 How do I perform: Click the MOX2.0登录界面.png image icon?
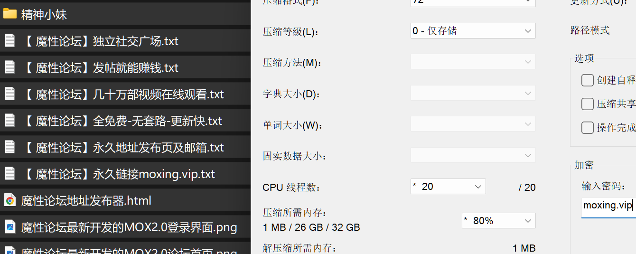tap(9, 227)
